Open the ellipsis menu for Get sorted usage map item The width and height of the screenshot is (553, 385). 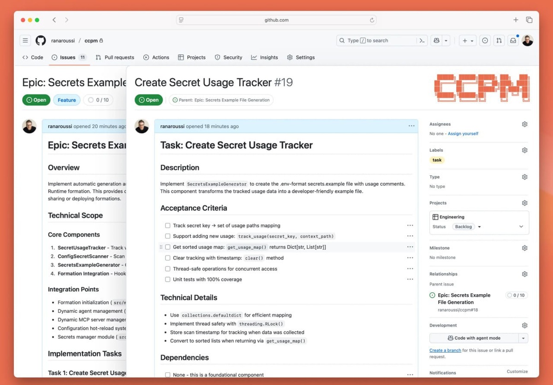pos(410,247)
